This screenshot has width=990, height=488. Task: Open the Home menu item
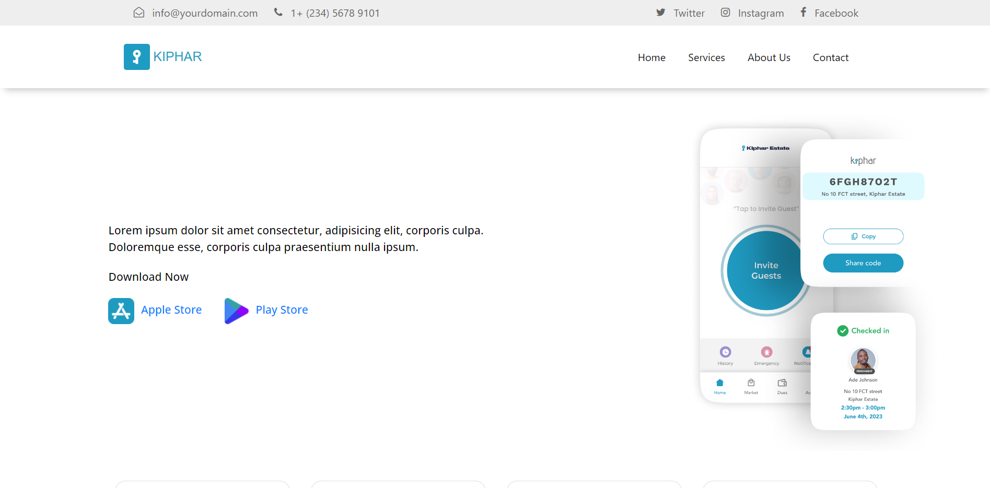tap(651, 57)
